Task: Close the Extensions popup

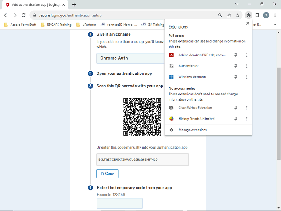Action: (x=248, y=23)
